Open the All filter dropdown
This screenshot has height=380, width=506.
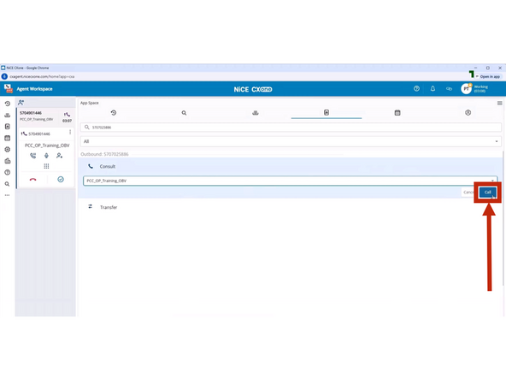(291, 141)
